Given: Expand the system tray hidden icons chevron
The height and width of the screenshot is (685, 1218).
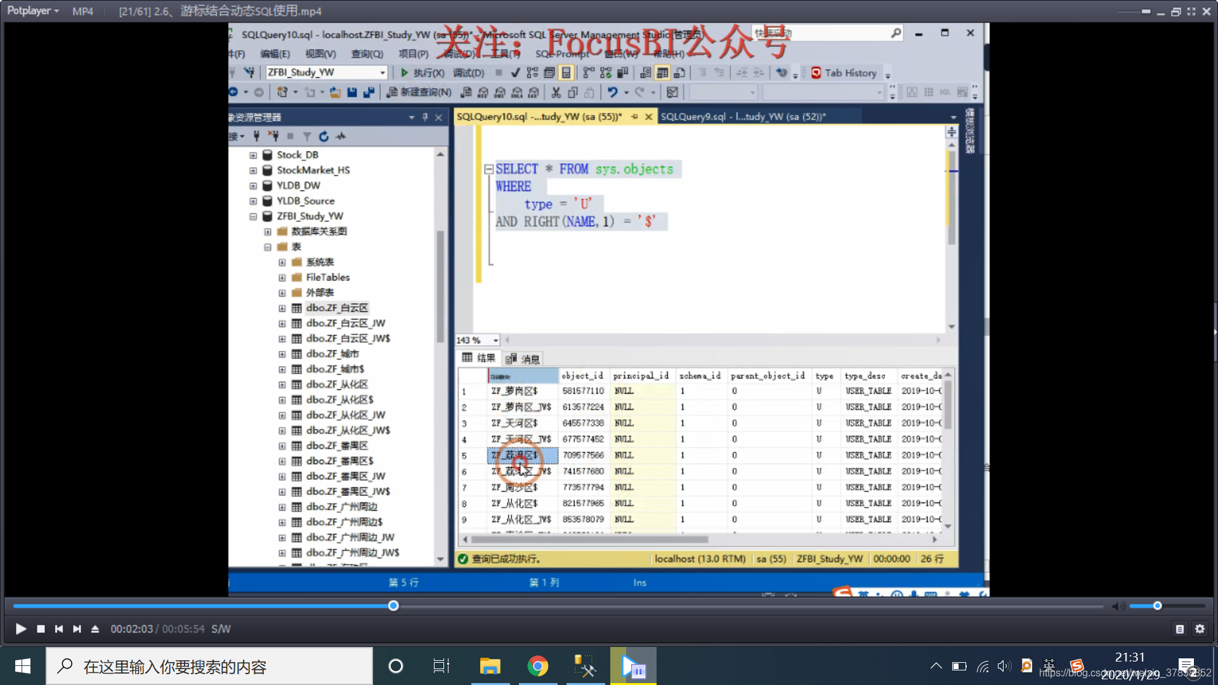Looking at the screenshot, I should coord(936,666).
